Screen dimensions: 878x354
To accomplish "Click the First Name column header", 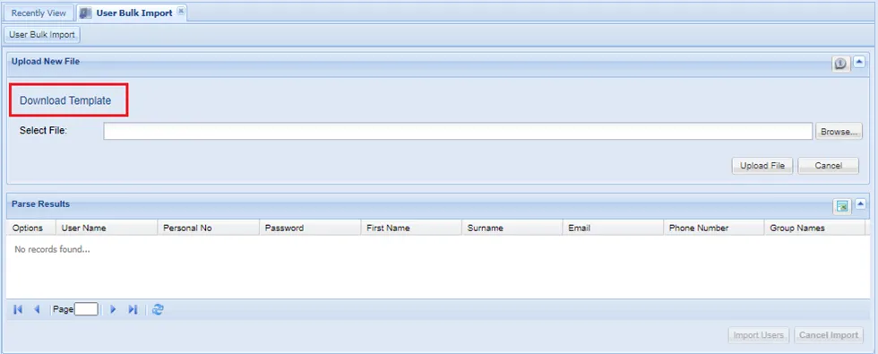I will click(411, 228).
